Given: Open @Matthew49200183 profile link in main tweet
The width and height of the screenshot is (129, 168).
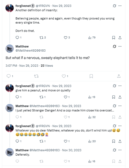Looking at the screenshot, I should [x=30, y=51].
